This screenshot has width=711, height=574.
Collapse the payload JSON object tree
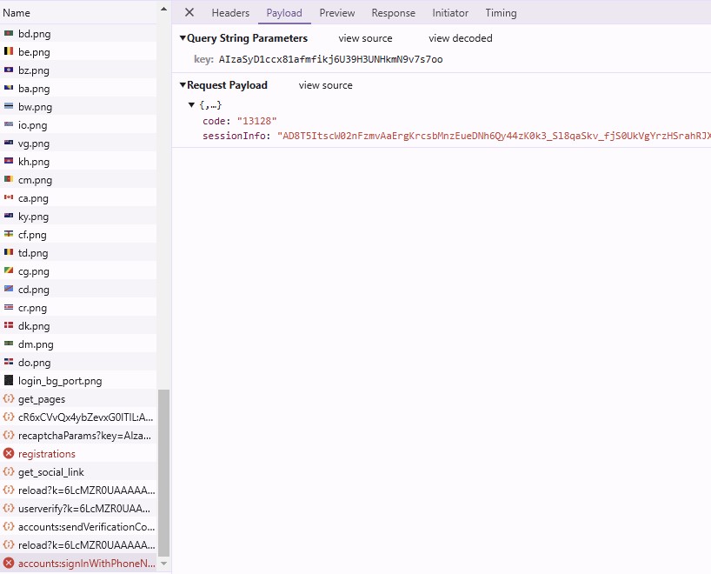tap(191, 105)
